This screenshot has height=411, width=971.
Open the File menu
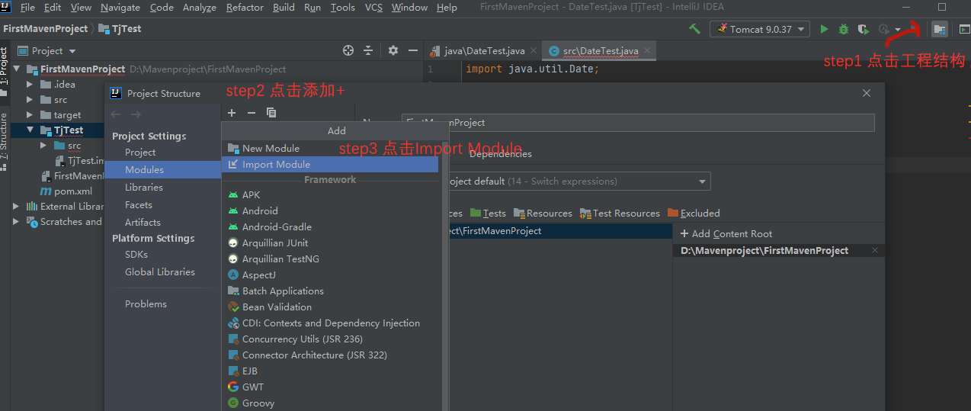27,8
